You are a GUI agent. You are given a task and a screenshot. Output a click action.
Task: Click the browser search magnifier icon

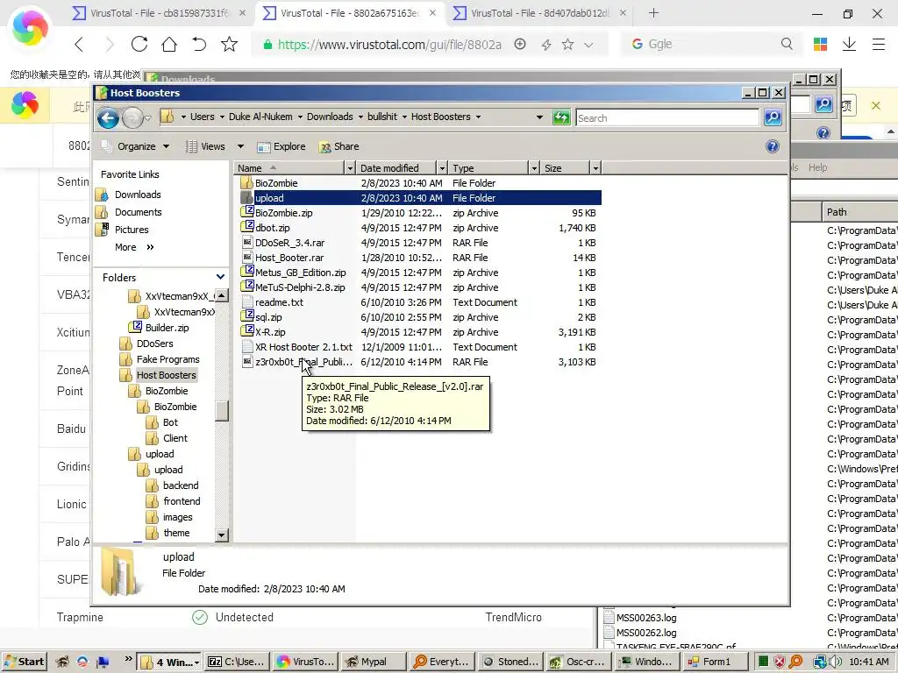point(787,44)
